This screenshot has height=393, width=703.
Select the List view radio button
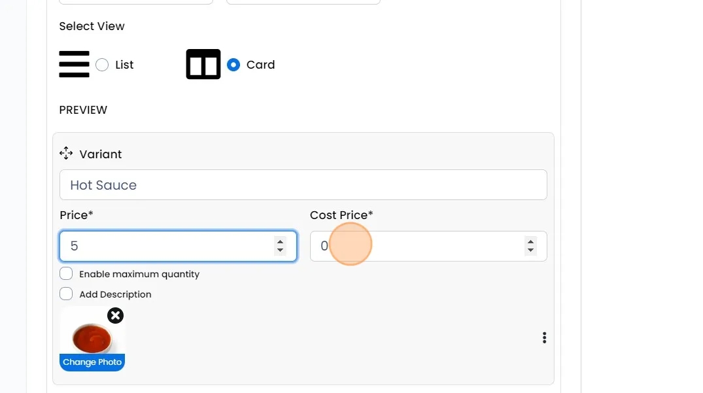[x=102, y=65]
